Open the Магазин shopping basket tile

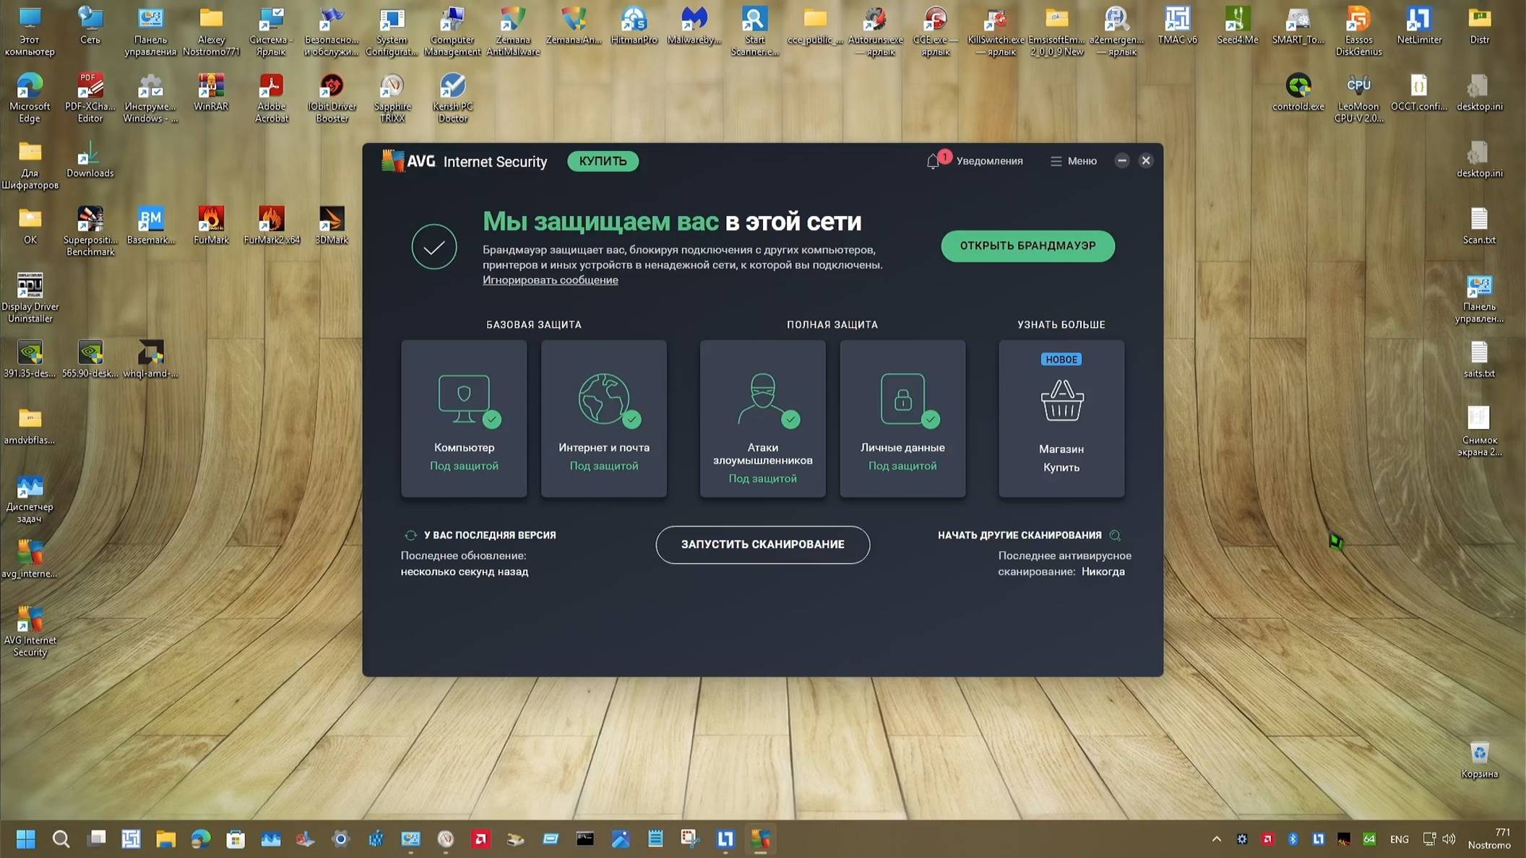coord(1061,418)
